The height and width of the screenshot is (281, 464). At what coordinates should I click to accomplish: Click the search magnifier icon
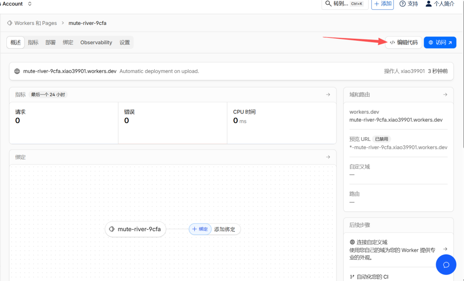click(x=328, y=3)
